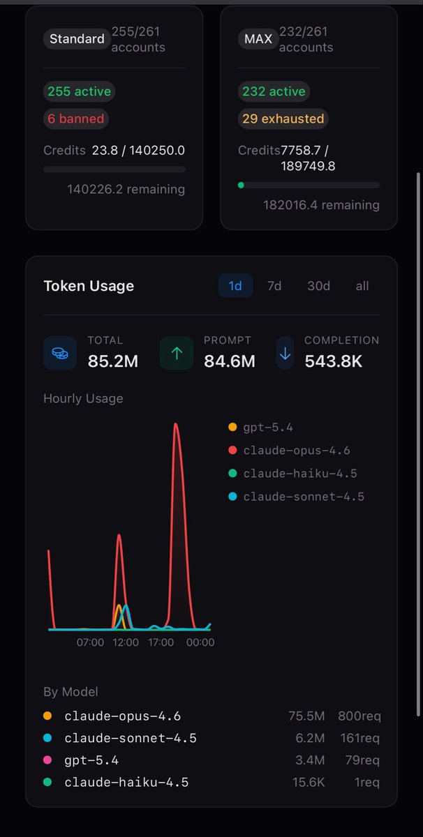Click the 255 active status pill
The height and width of the screenshot is (837, 423).
(x=79, y=91)
